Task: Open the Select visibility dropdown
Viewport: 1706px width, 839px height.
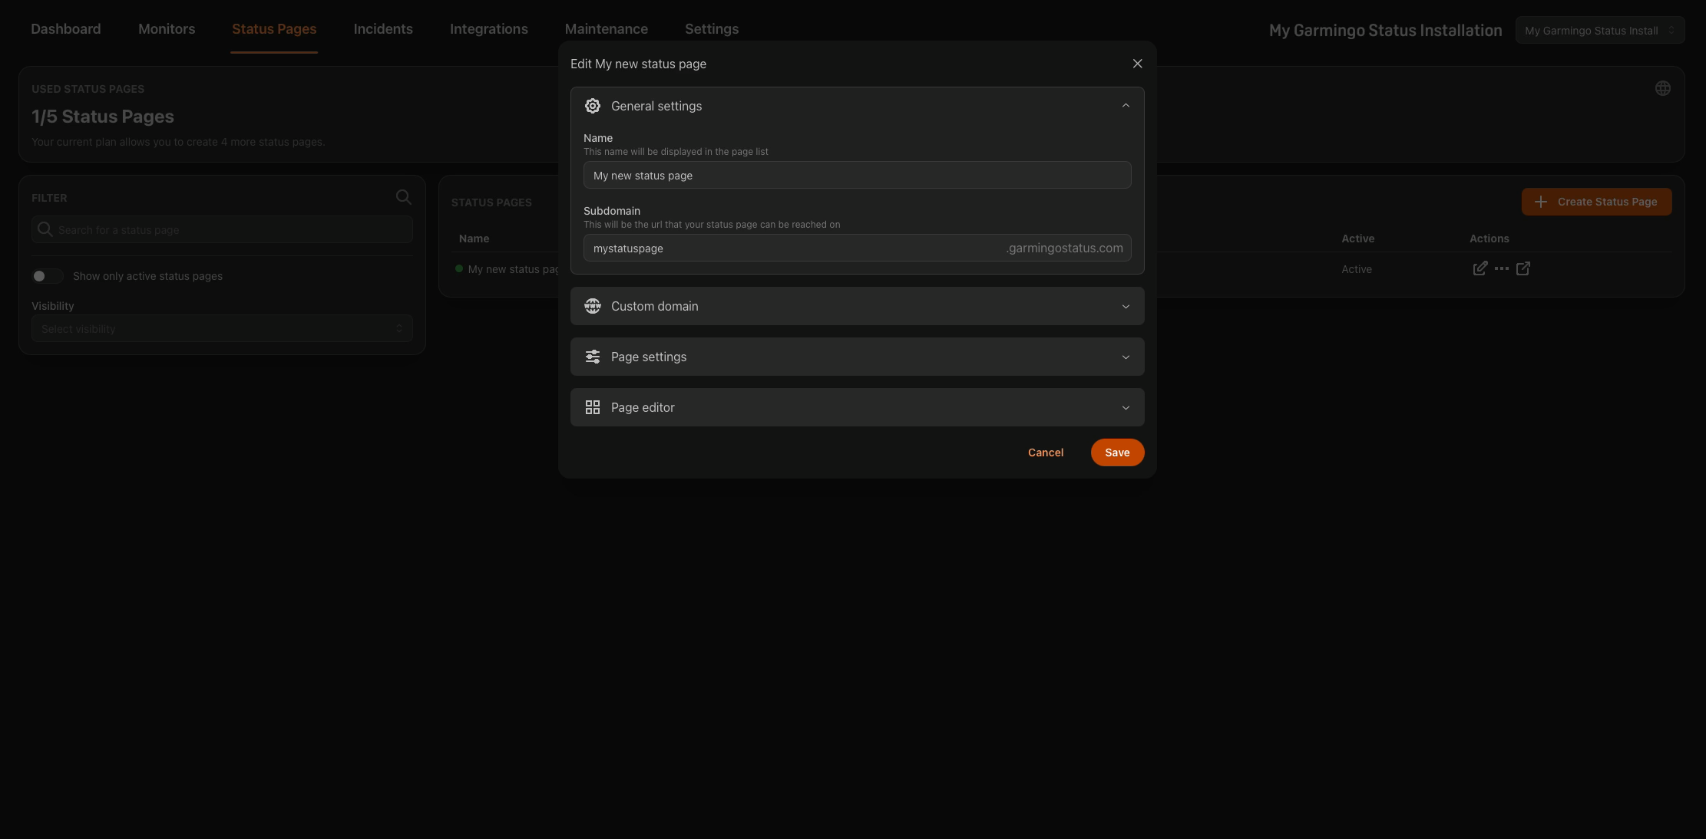Action: click(222, 328)
